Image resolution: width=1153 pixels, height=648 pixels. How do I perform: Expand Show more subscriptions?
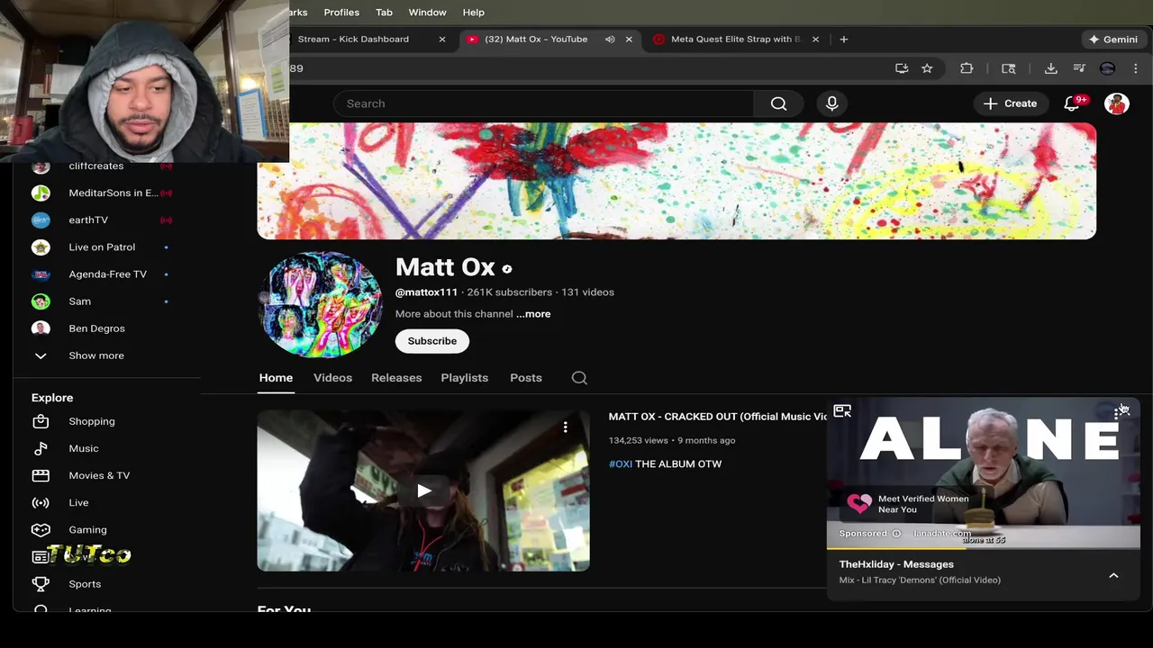pyautogui.click(x=96, y=355)
